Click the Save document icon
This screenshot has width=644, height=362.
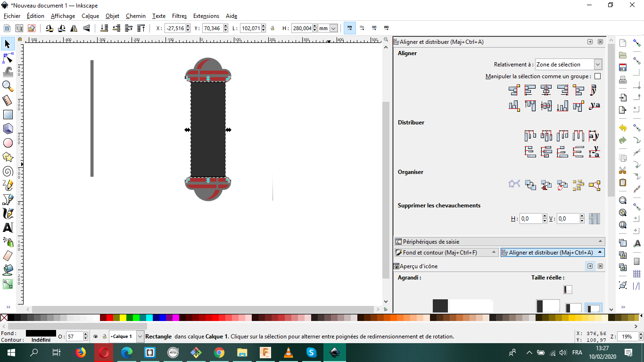(x=623, y=67)
